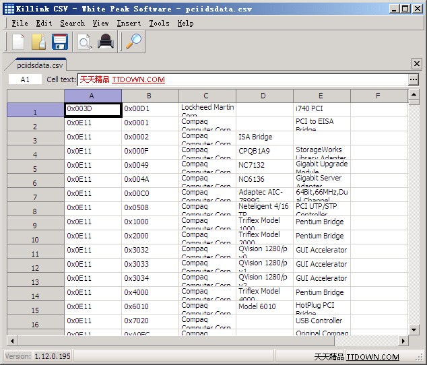Select cell containing 0x003D
427x365 pixels.
[93, 110]
